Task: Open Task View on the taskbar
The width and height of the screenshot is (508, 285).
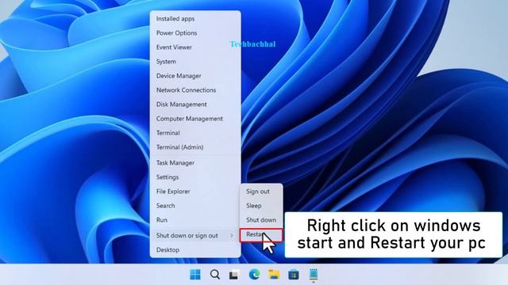Action: coord(235,275)
